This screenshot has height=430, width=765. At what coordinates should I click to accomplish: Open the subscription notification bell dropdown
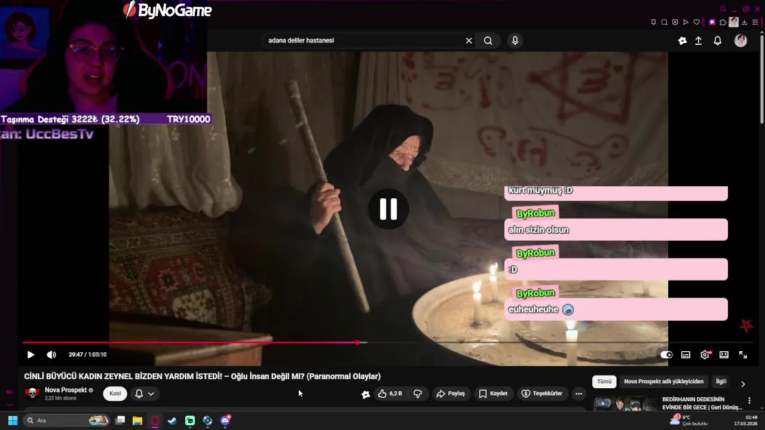pos(145,394)
